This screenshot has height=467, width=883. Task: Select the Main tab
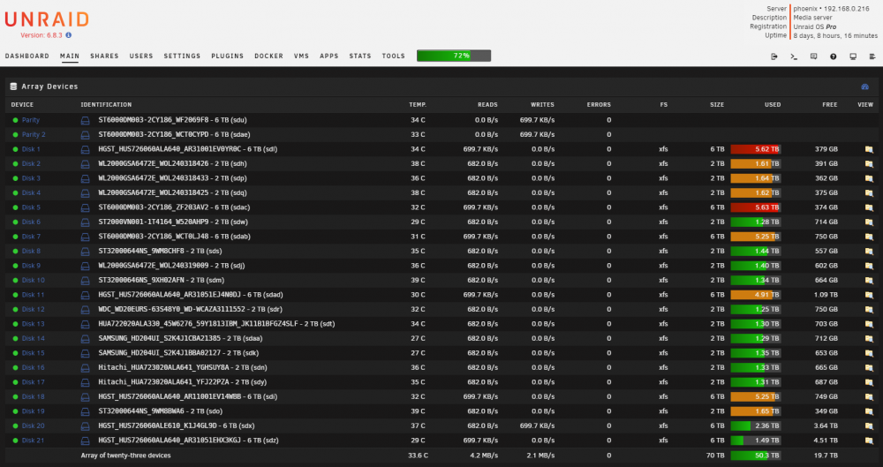click(70, 56)
